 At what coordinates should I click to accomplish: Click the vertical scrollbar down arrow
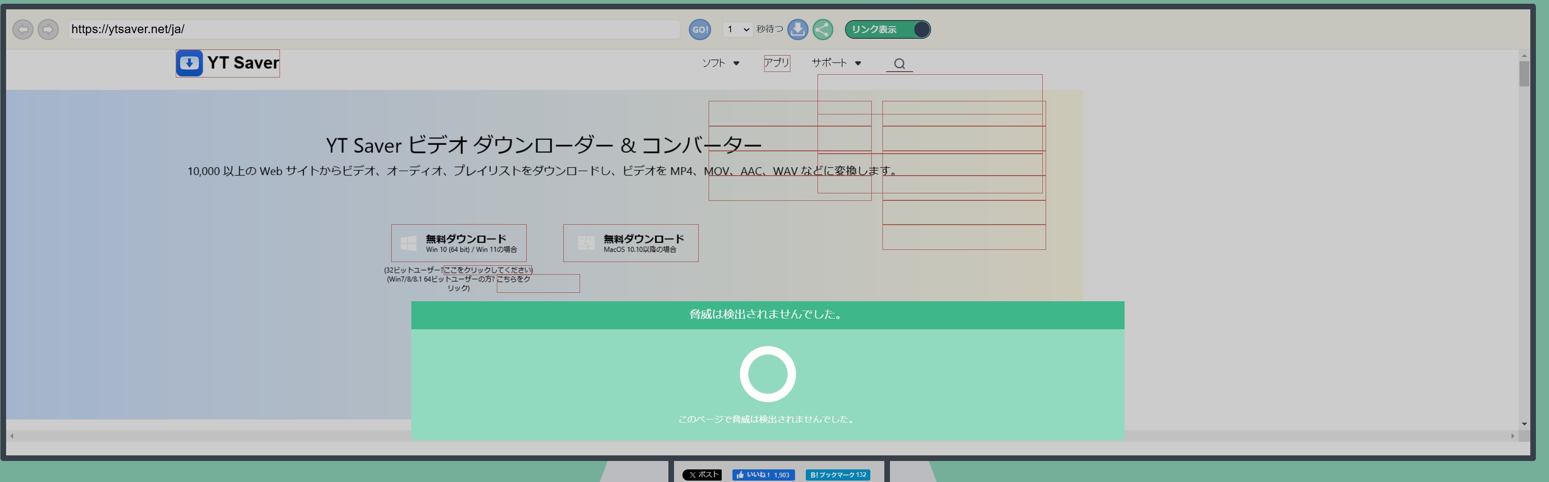coord(1524,424)
